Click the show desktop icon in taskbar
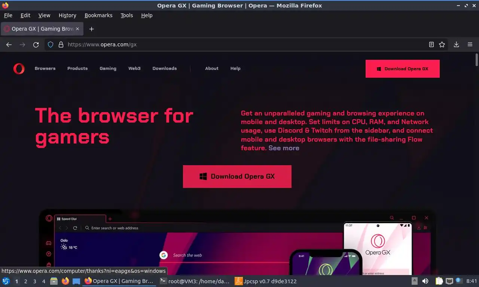Image resolution: width=479 pixels, height=287 pixels. point(76,281)
